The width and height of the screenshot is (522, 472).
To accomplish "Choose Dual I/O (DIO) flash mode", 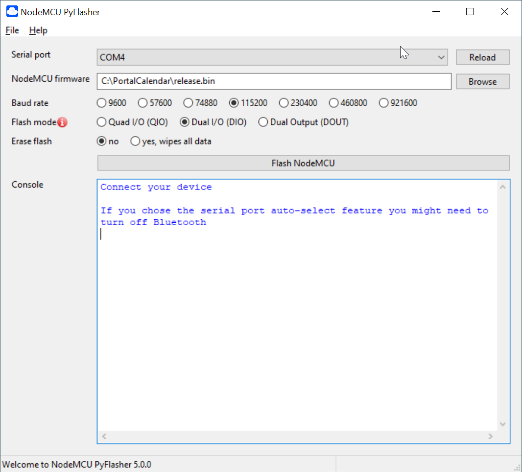I will point(213,122).
